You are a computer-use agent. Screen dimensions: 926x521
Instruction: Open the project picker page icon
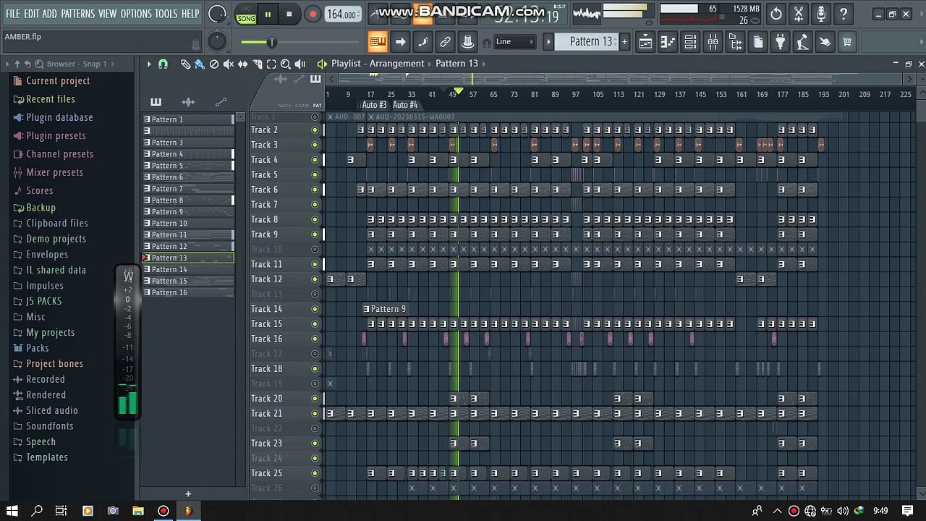[x=757, y=42]
